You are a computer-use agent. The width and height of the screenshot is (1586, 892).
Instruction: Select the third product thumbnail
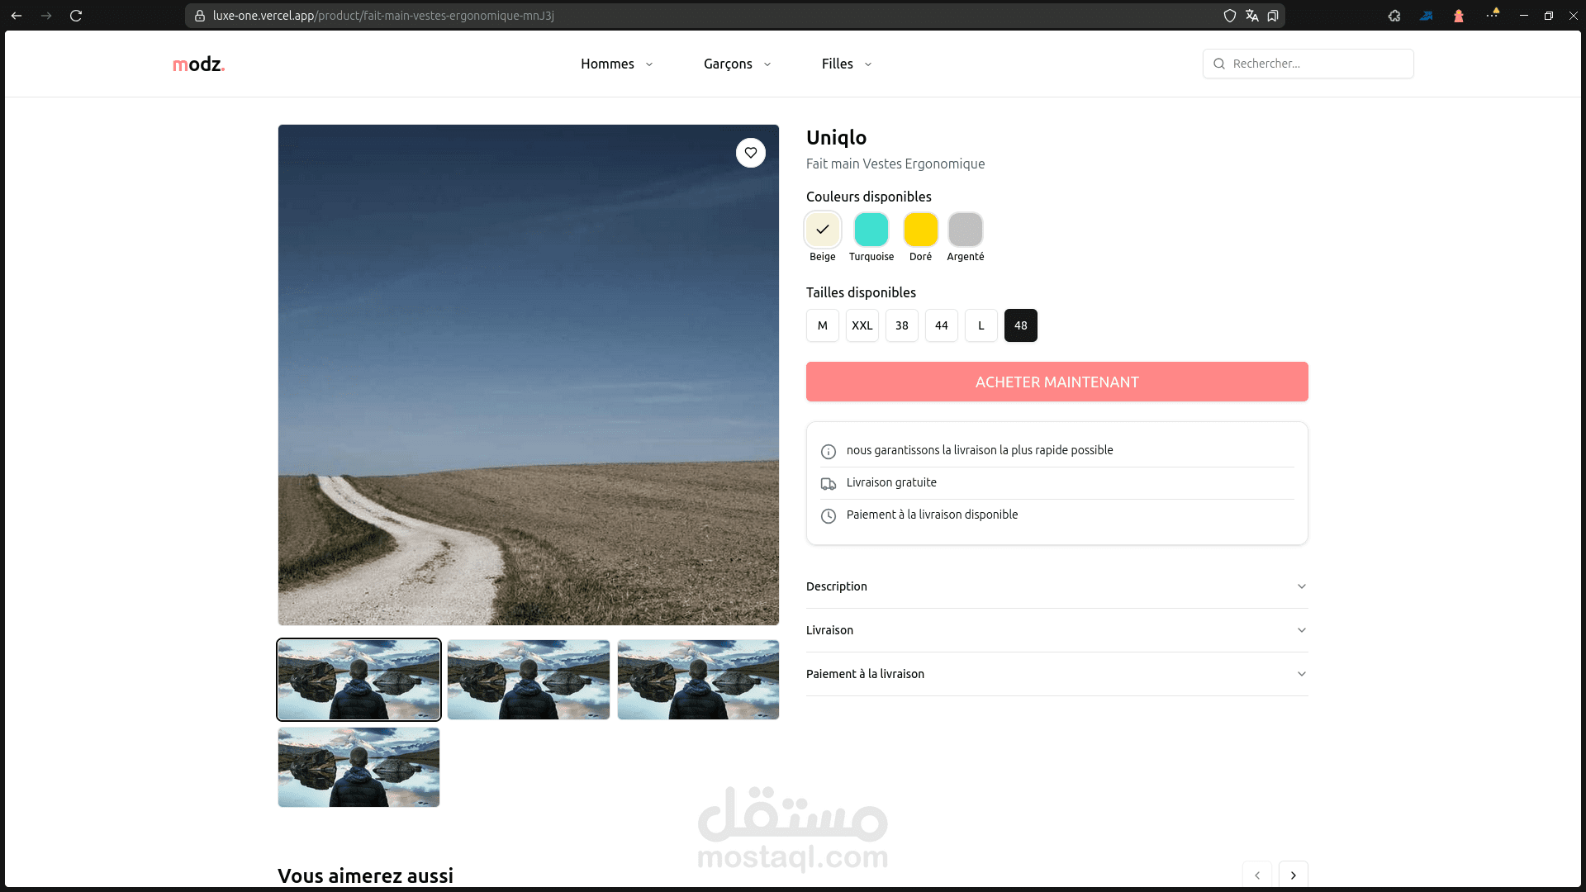click(698, 680)
